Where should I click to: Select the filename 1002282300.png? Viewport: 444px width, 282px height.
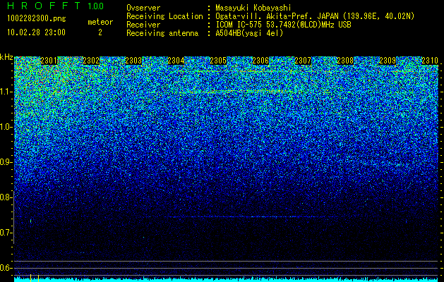[37, 19]
